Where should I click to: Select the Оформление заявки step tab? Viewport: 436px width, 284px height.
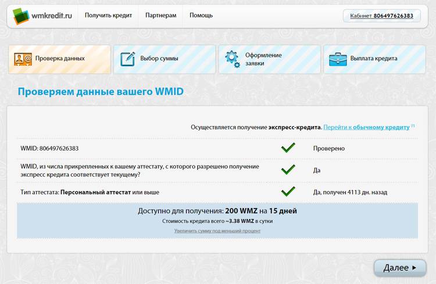point(269,59)
